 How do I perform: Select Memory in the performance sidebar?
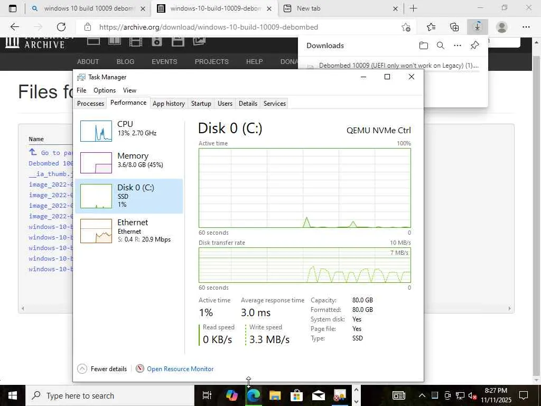[x=129, y=162]
